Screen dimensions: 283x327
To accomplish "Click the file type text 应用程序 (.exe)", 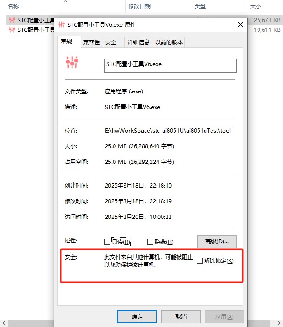I will [124, 91].
